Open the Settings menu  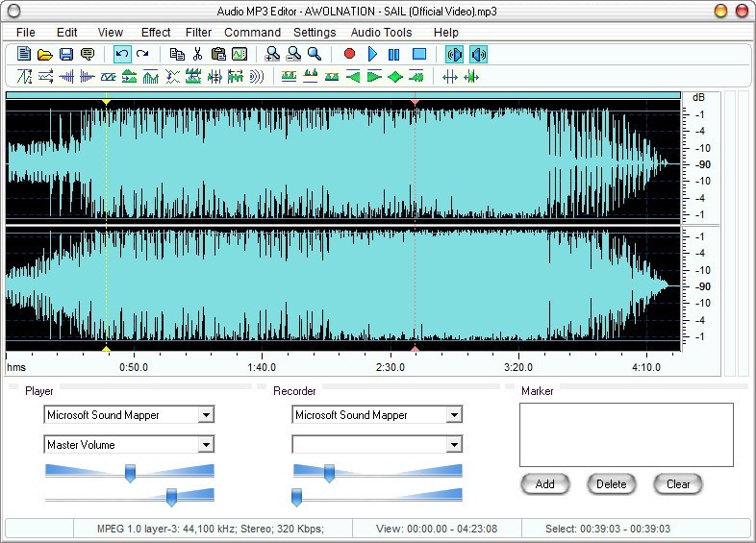(x=315, y=33)
